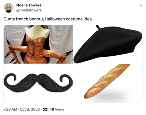The height and width of the screenshot is (115, 146).
Task: Visit the @noeliatowers handle link
Action: (29, 10)
